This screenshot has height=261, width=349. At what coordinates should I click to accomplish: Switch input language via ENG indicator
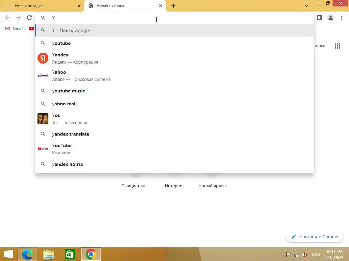(x=316, y=254)
